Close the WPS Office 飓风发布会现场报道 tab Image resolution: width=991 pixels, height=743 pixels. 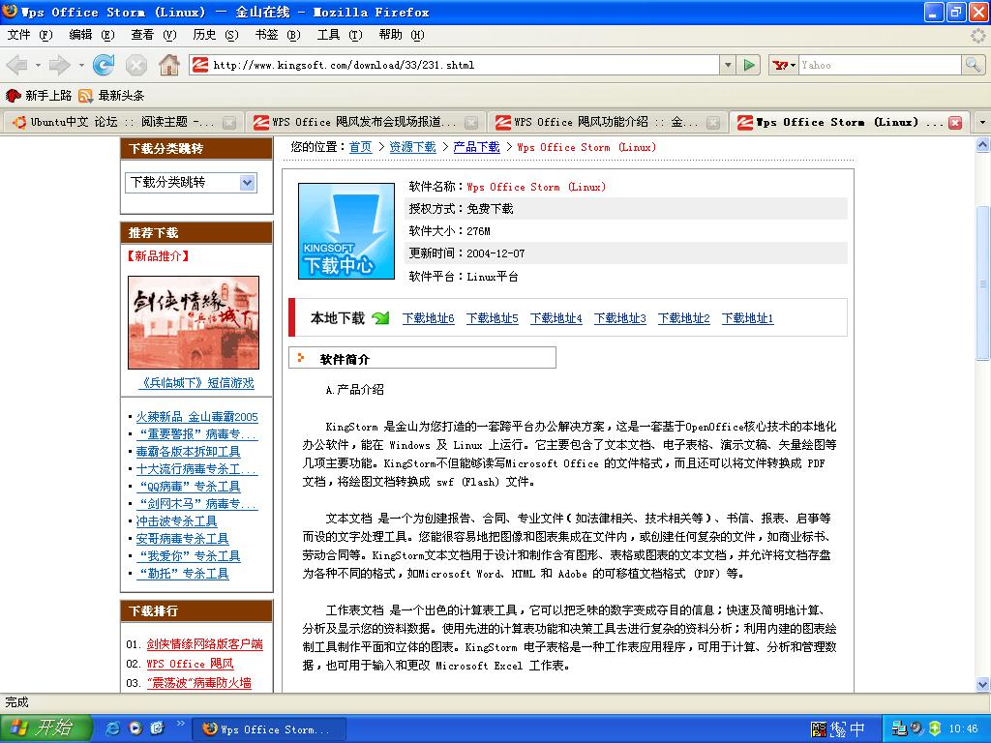(x=471, y=123)
